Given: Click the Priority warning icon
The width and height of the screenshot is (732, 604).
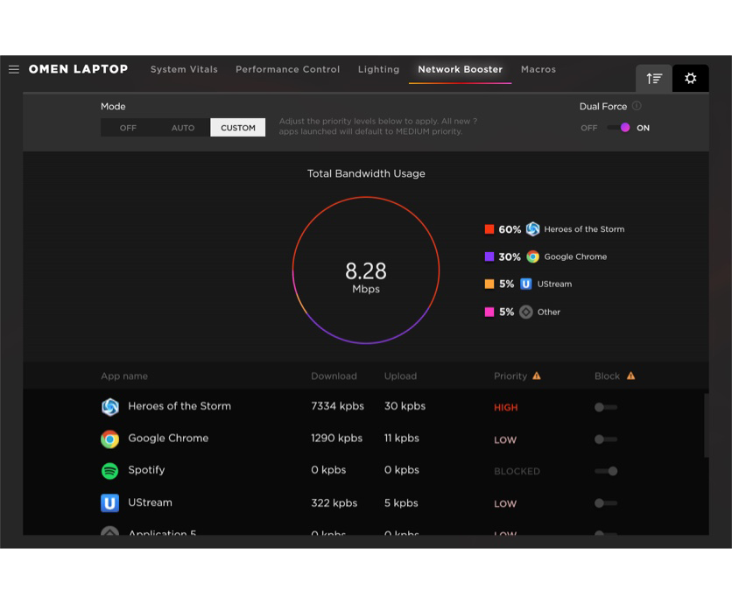Looking at the screenshot, I should 537,376.
